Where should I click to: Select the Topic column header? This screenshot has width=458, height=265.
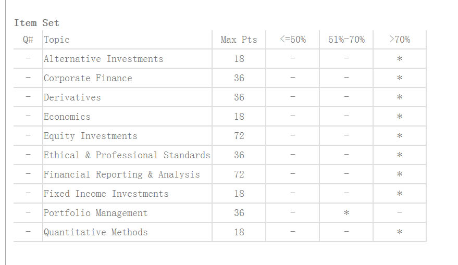[56, 40]
